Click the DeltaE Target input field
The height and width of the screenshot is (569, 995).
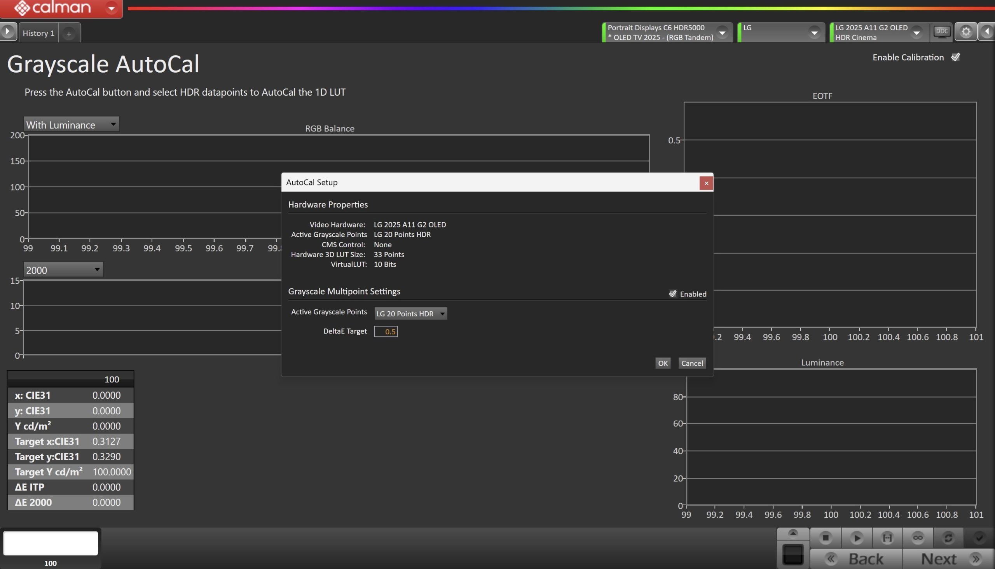click(386, 332)
